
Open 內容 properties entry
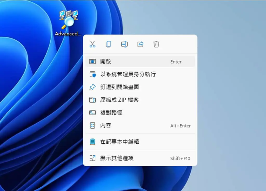click(x=140, y=125)
